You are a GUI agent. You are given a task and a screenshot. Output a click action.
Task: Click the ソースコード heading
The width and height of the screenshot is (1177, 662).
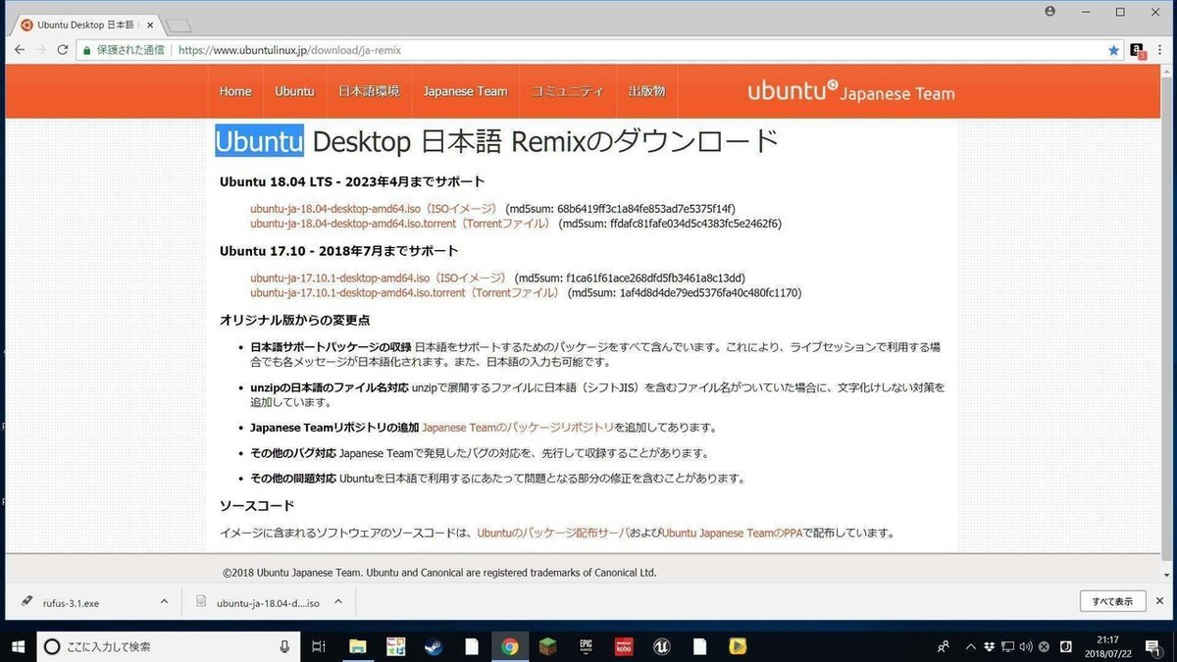coord(257,506)
